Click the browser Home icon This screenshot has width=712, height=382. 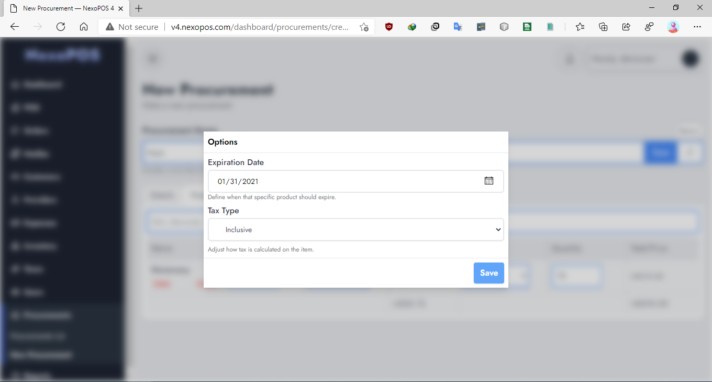[x=84, y=27]
